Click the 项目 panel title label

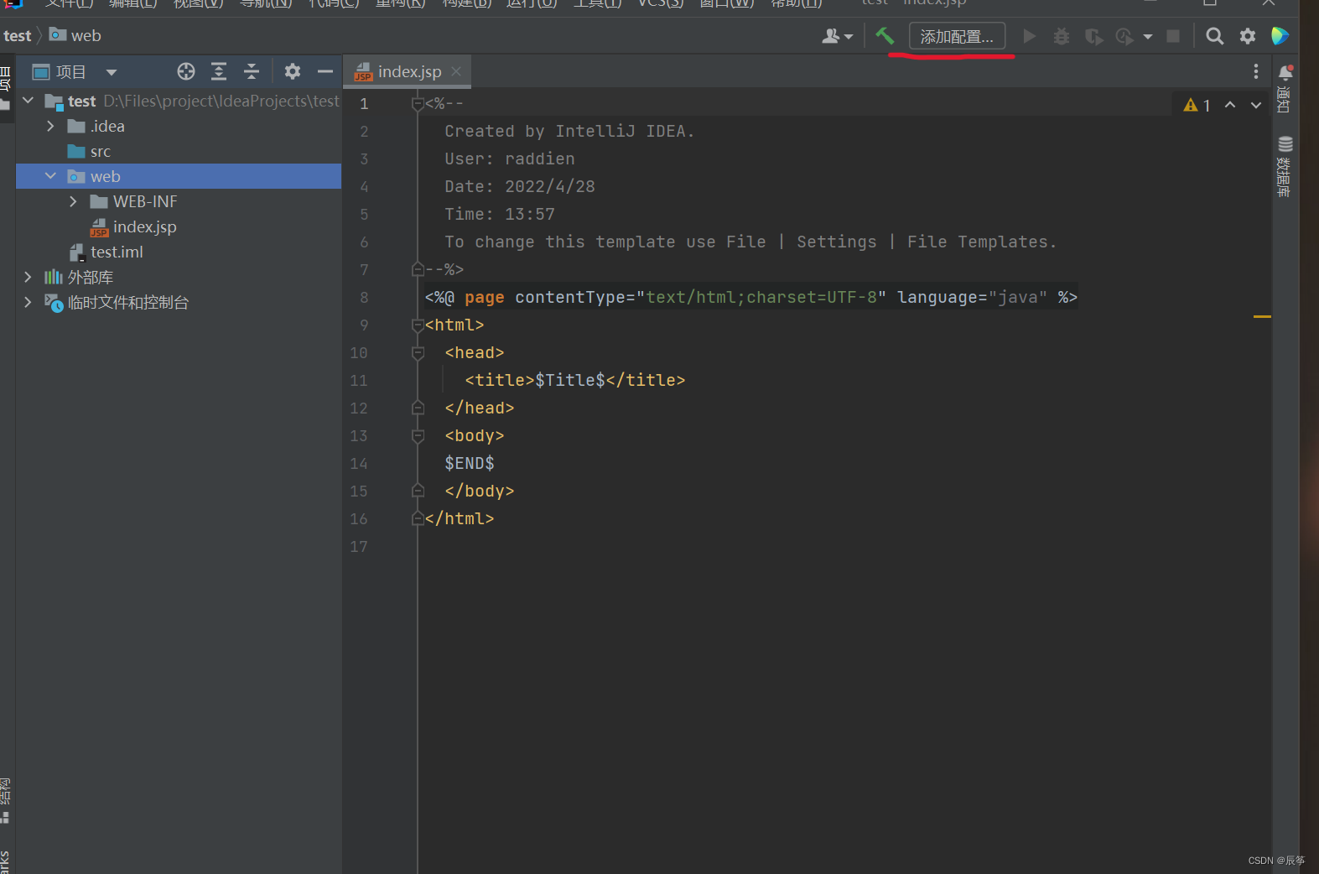[x=70, y=72]
